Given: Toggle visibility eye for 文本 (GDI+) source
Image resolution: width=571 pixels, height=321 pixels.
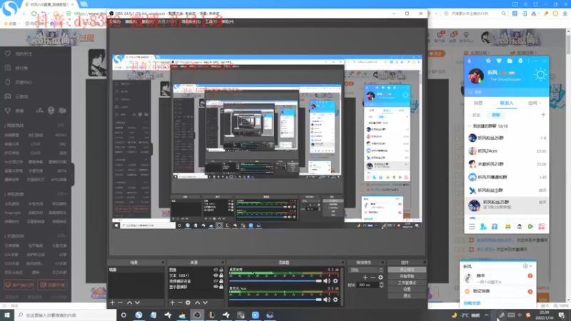Looking at the screenshot, I should click(x=216, y=275).
